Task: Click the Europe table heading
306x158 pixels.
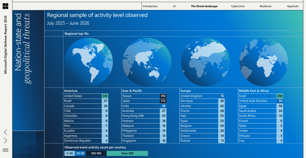Action: pyautogui.click(x=186, y=91)
